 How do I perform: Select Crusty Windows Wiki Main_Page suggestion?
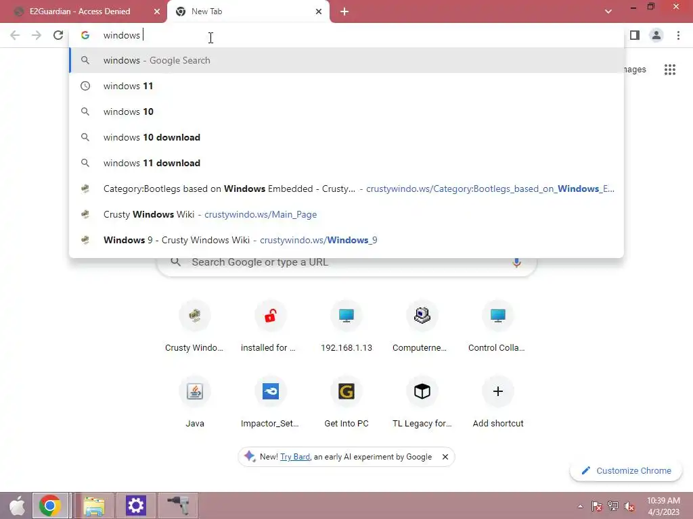[x=346, y=214]
